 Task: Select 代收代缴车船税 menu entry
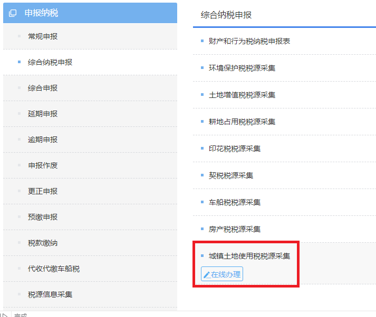coord(54,269)
